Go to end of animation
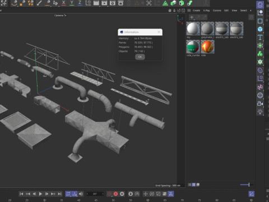The width and height of the screenshot is (269, 202). pos(59,194)
